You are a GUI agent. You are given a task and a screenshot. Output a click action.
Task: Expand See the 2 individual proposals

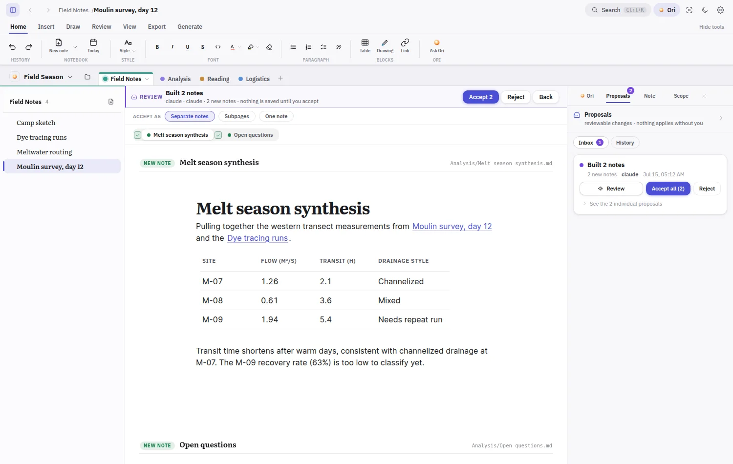click(x=625, y=204)
